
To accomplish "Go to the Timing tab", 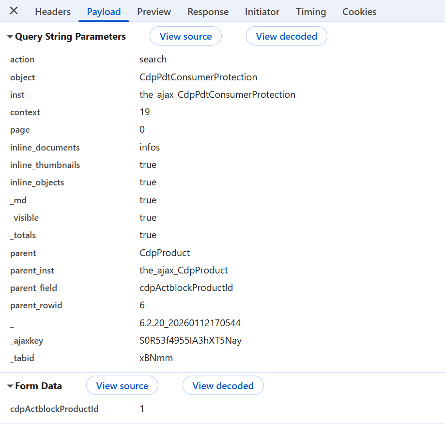I will point(311,12).
